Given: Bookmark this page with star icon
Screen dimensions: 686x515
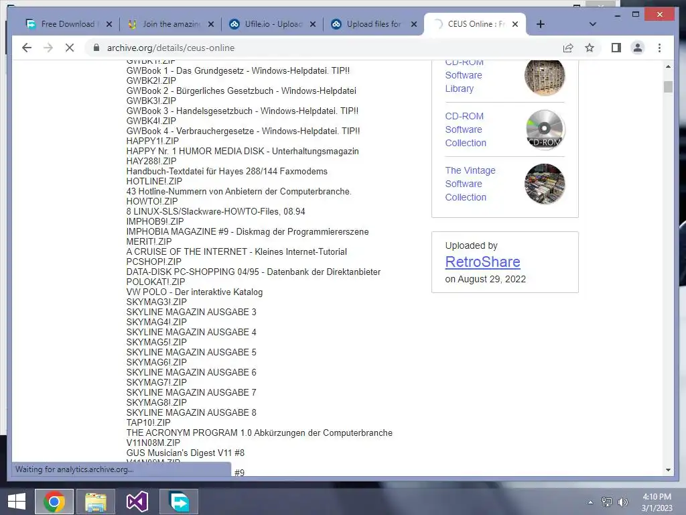Looking at the screenshot, I should [x=590, y=48].
